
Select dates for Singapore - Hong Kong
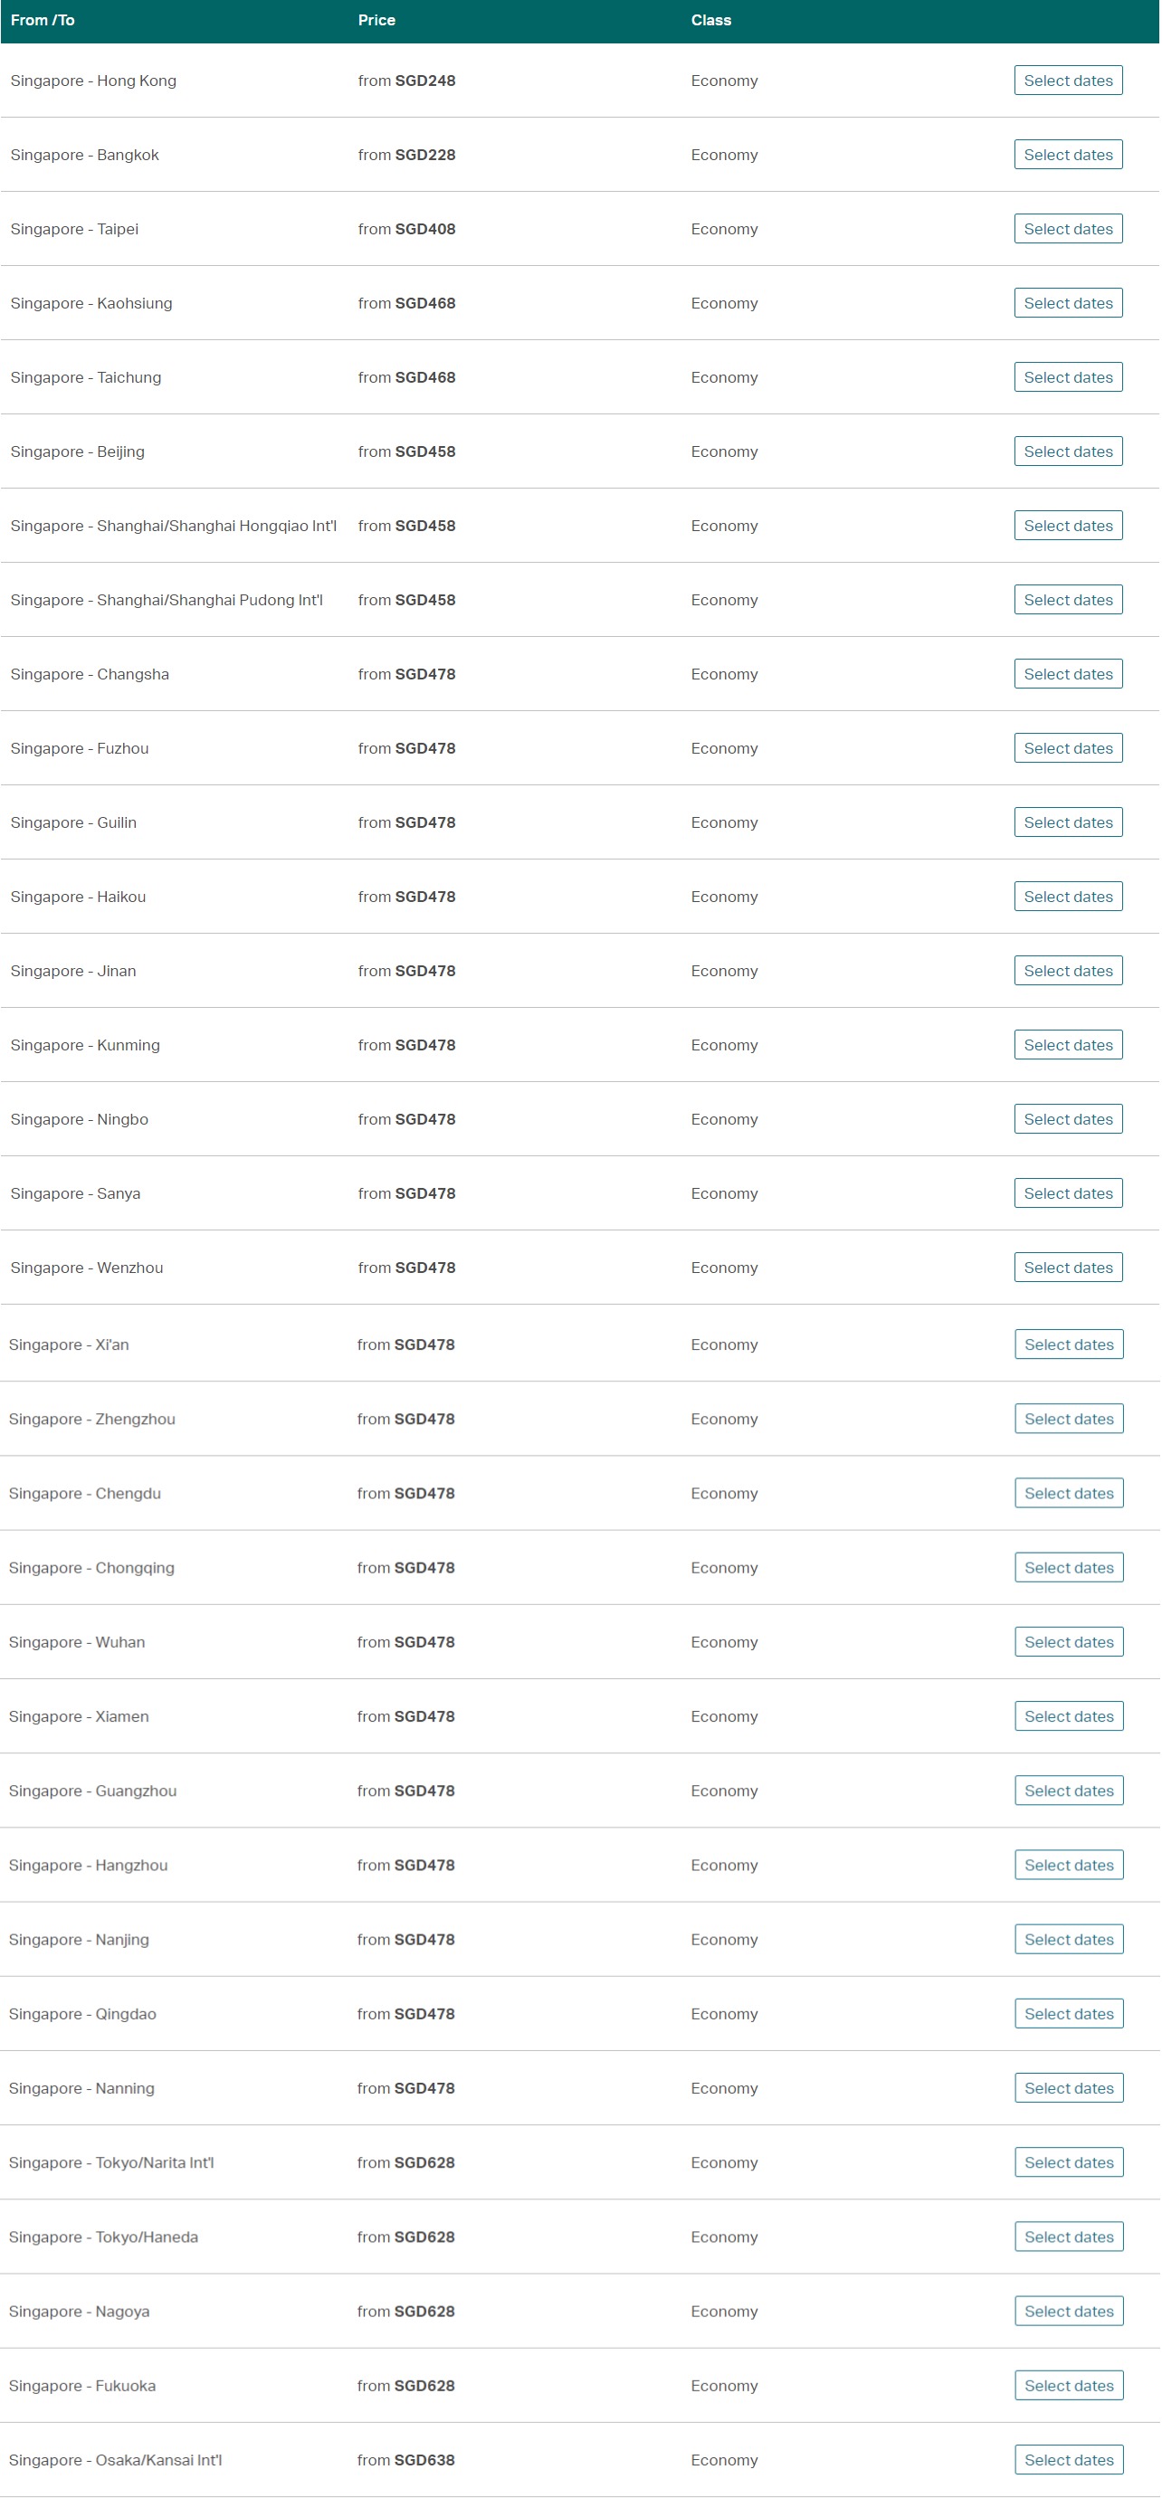[1068, 81]
